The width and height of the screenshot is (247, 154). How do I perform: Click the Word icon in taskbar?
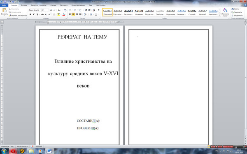49,151
